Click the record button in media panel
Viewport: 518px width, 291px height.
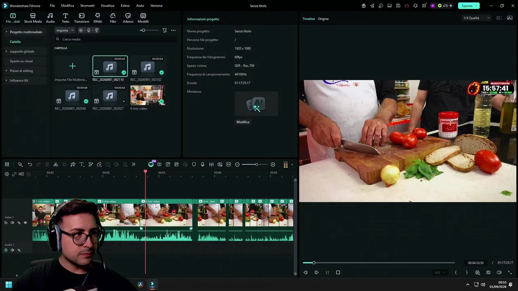pos(81,30)
